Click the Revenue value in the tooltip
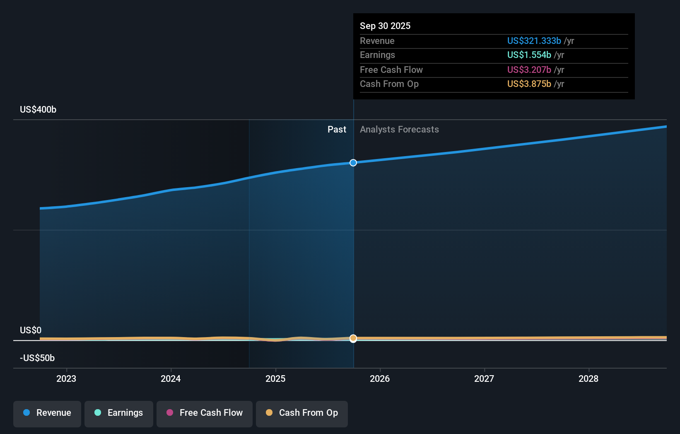 (534, 41)
